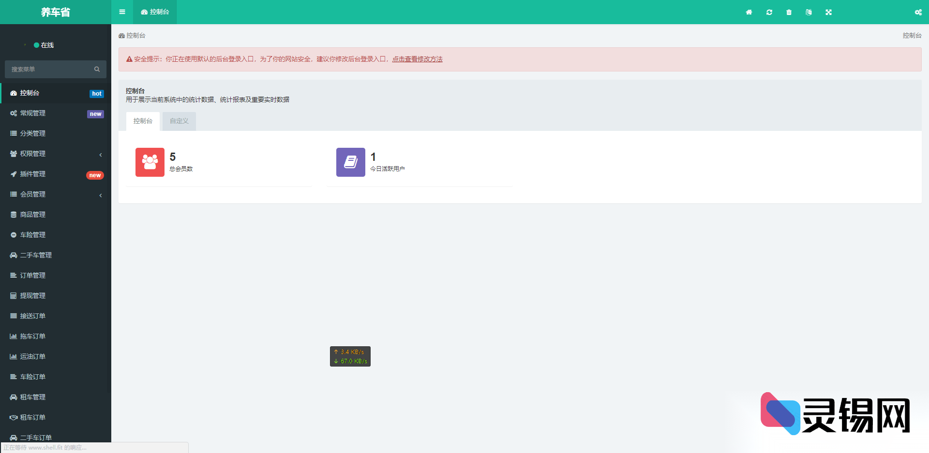The height and width of the screenshot is (453, 929).
Task: Click the purple active users book icon
Action: [x=351, y=162]
